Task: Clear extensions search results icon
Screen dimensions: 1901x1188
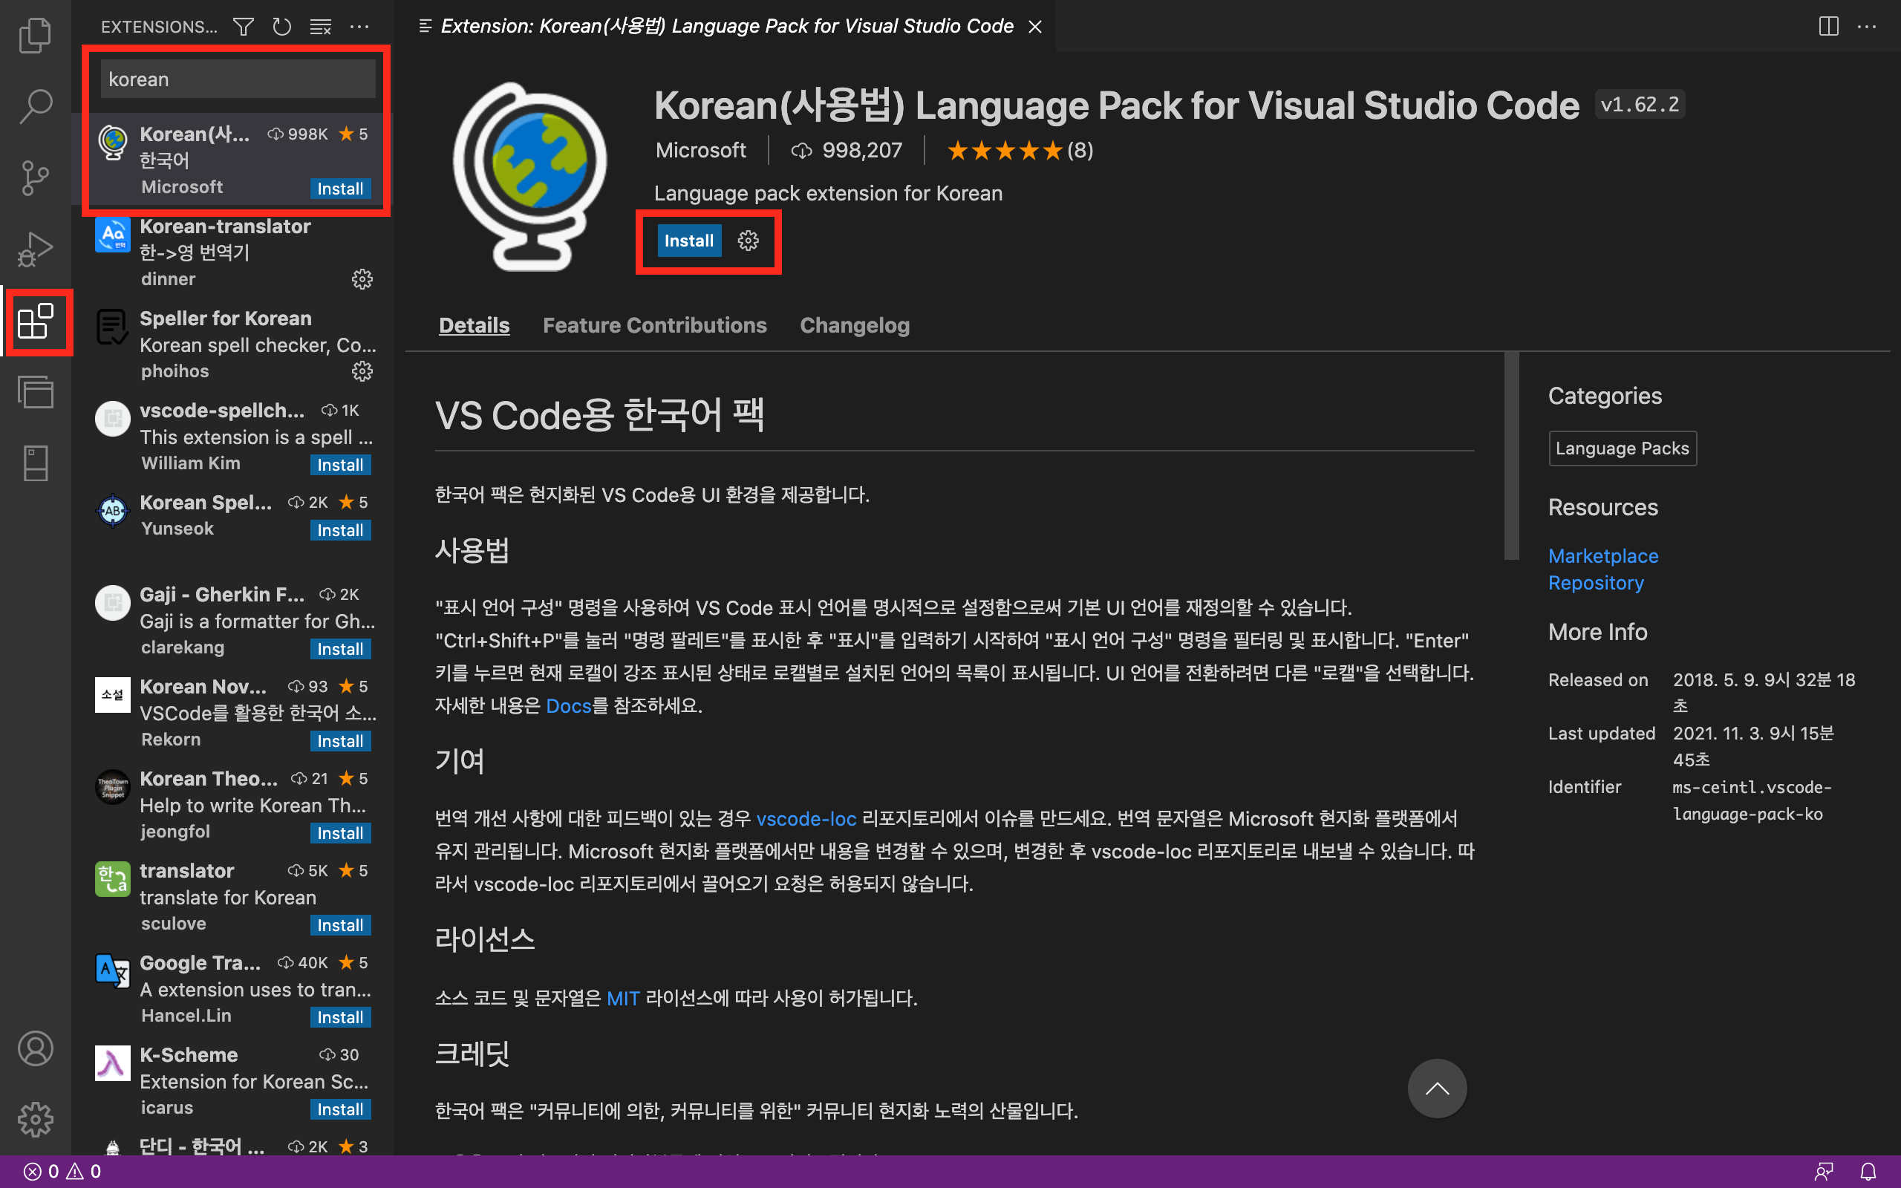Action: click(x=321, y=27)
